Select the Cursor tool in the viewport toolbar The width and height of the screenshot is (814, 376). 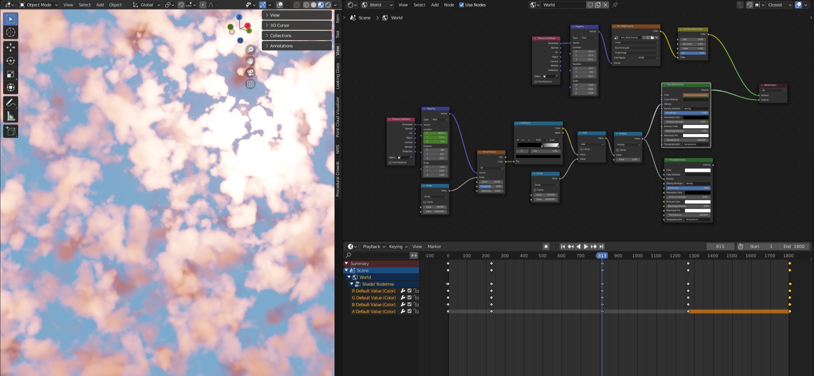pos(11,33)
